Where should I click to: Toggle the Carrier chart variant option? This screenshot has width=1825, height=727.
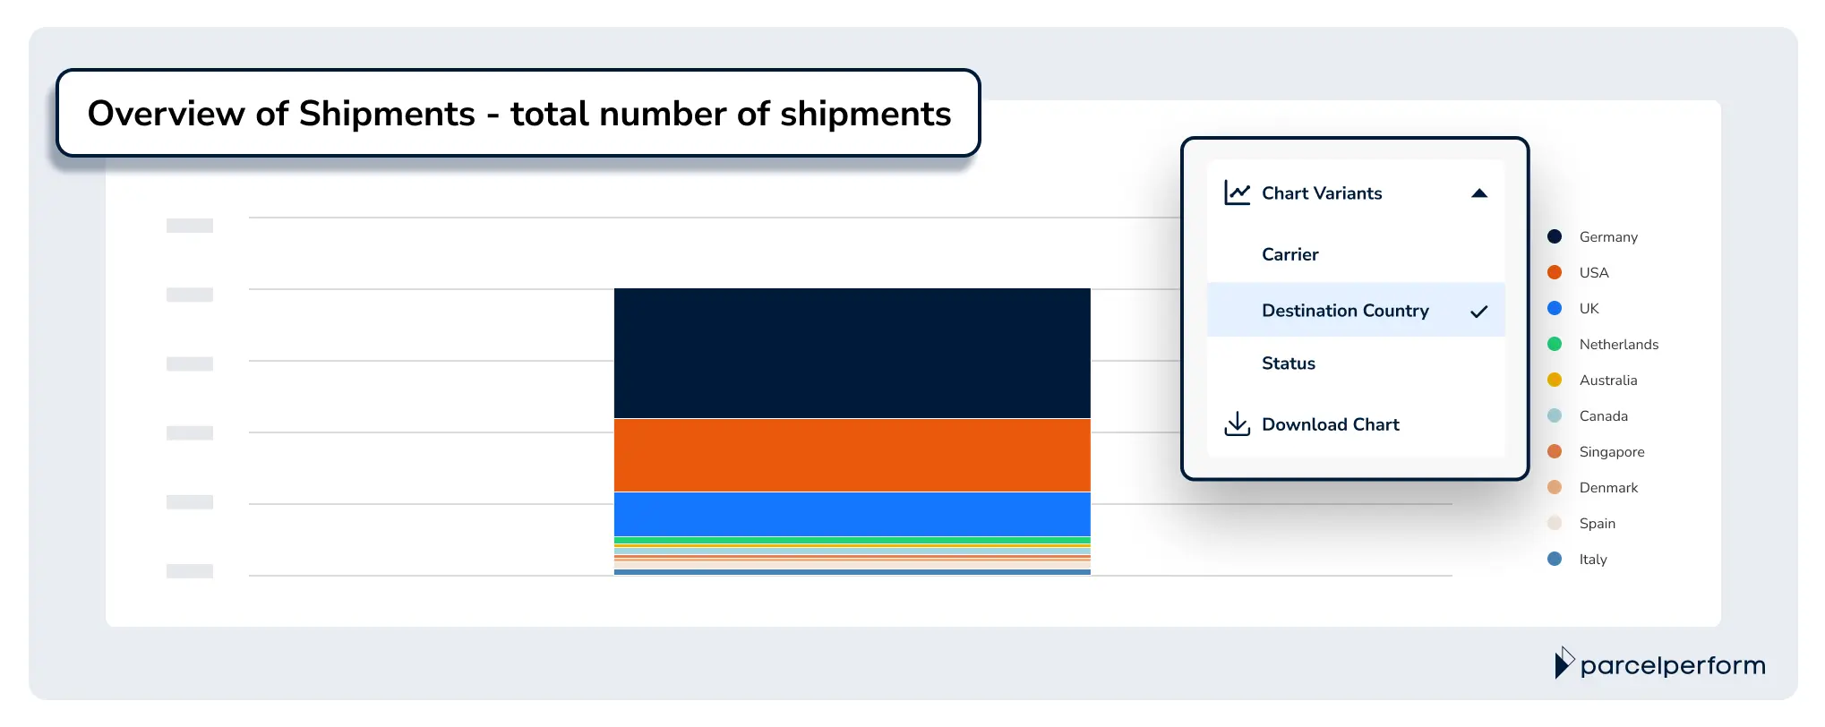(1289, 254)
